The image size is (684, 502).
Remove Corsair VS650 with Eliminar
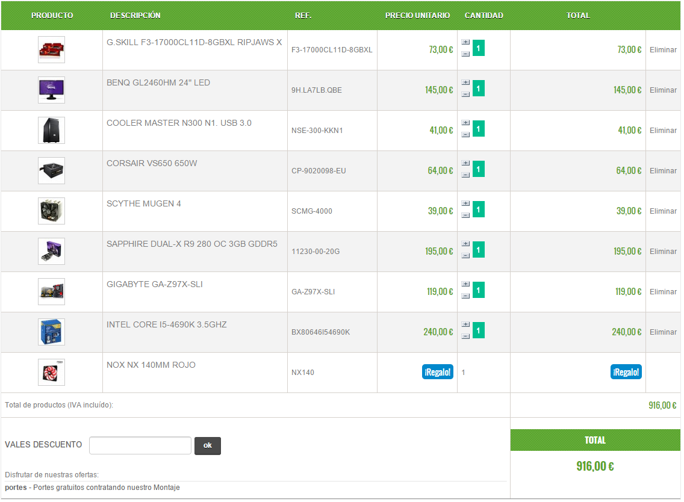(x=663, y=170)
